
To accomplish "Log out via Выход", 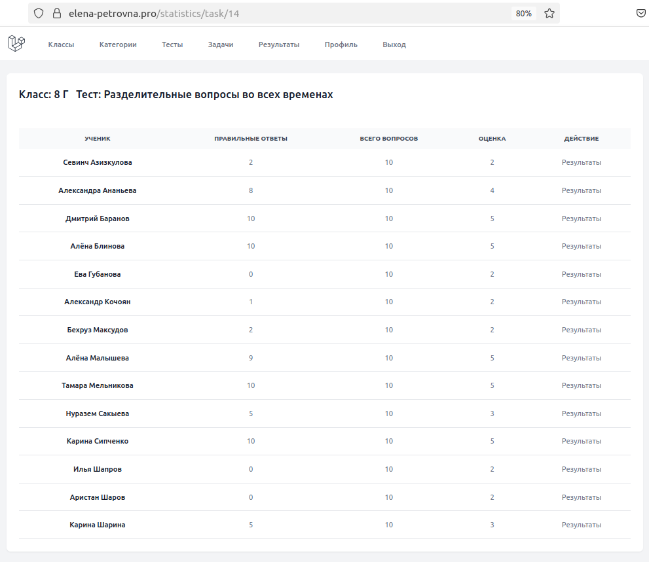I will click(394, 44).
